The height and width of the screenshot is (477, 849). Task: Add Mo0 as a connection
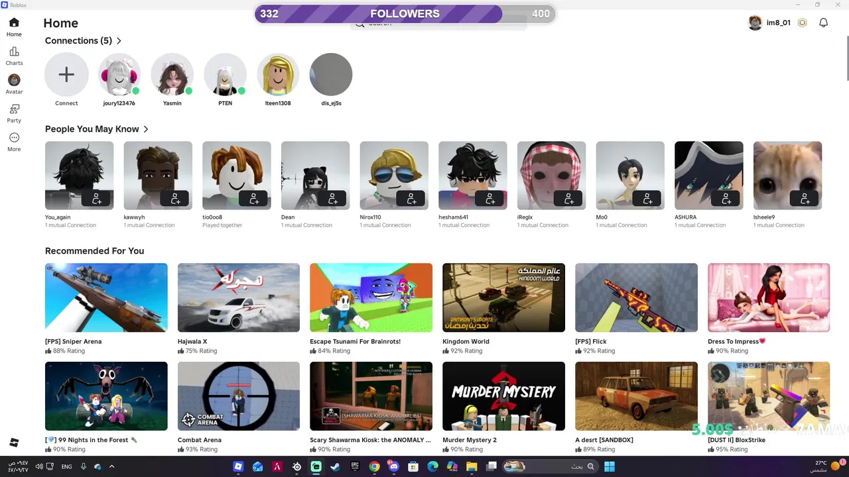tap(647, 198)
